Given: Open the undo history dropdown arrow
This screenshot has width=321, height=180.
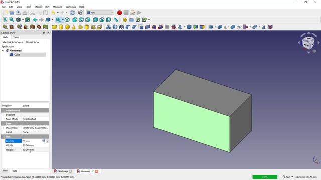Looking at the screenshot, I should [x=58, y=13].
